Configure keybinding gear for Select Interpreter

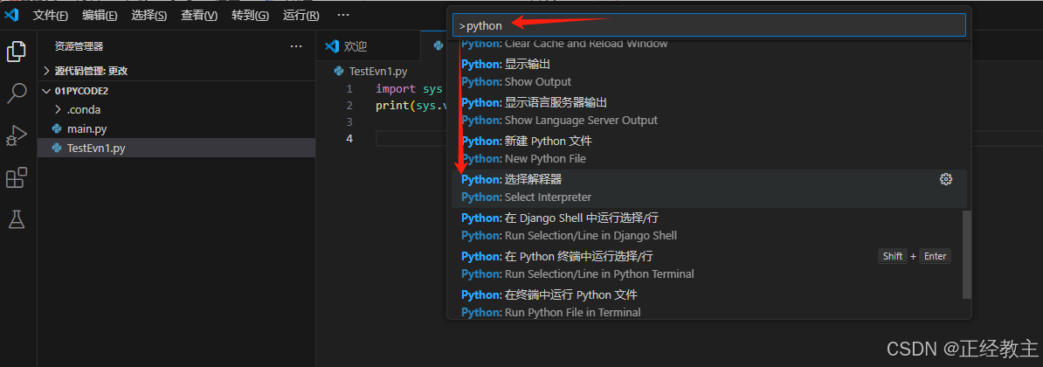(945, 179)
